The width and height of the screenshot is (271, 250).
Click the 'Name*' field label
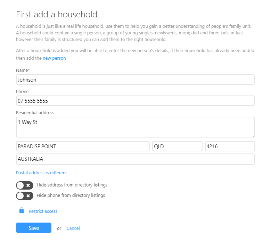click(23, 70)
